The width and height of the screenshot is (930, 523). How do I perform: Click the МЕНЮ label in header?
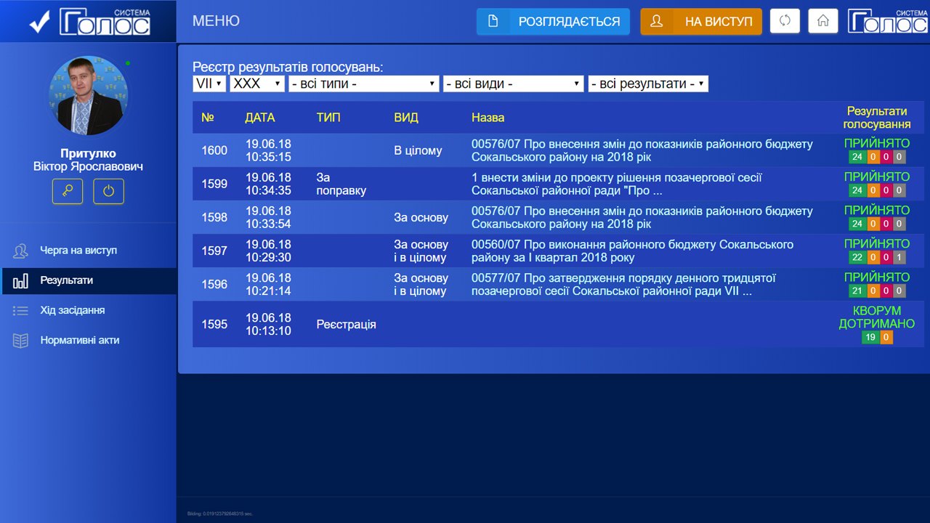[x=216, y=21]
